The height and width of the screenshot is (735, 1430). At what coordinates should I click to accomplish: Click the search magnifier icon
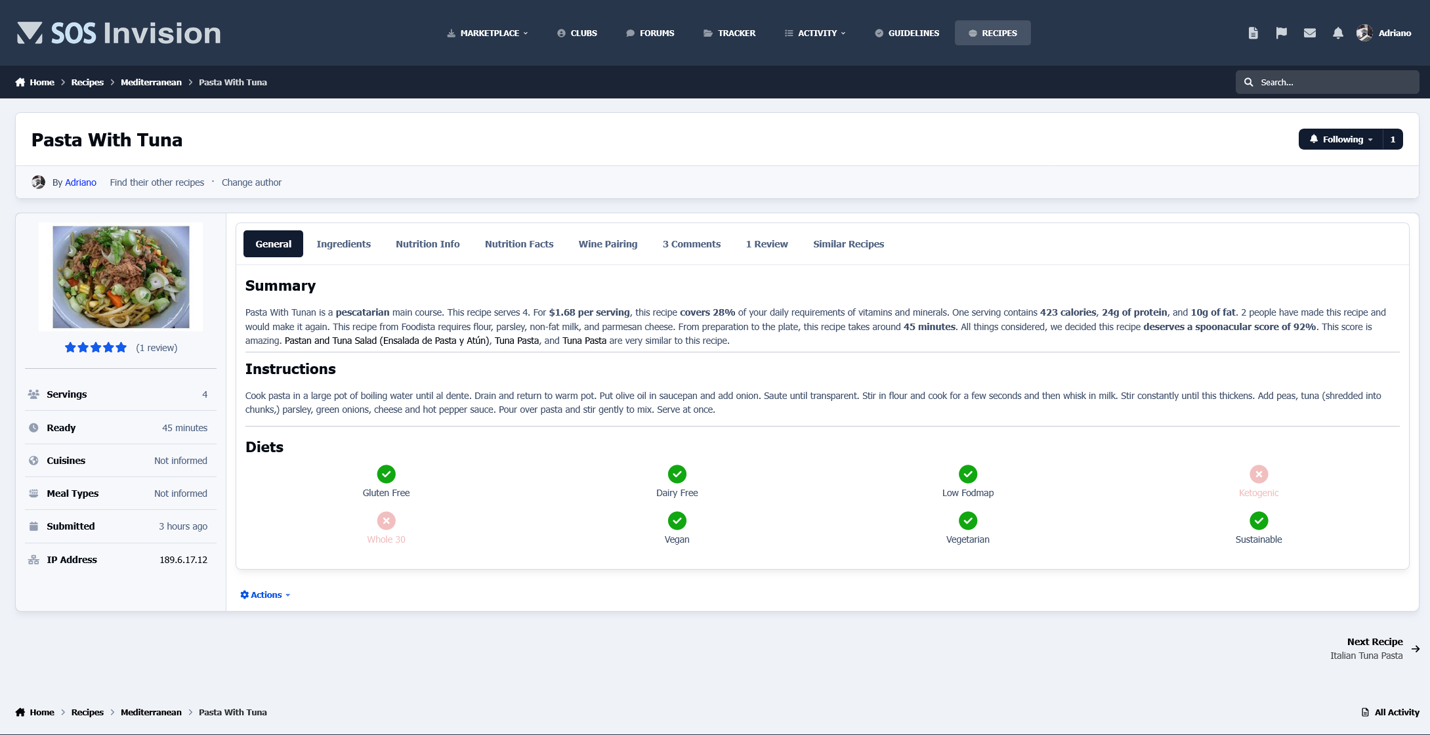[x=1248, y=82]
